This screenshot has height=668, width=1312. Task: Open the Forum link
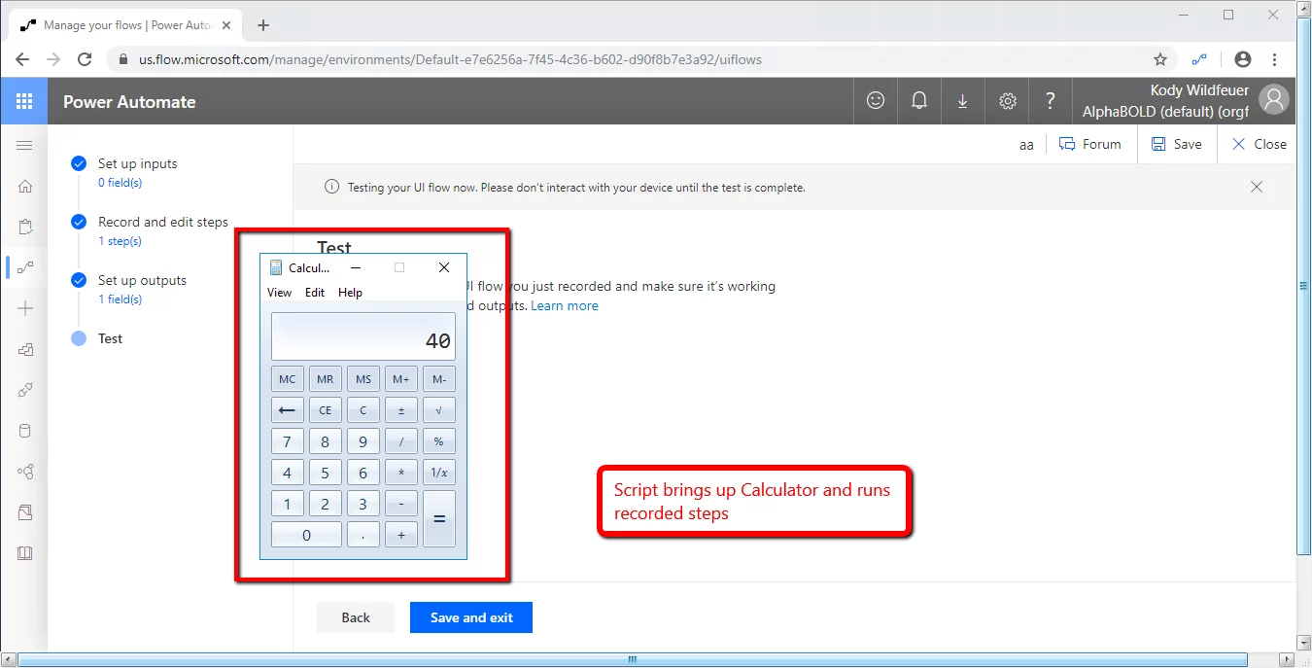tap(1089, 144)
